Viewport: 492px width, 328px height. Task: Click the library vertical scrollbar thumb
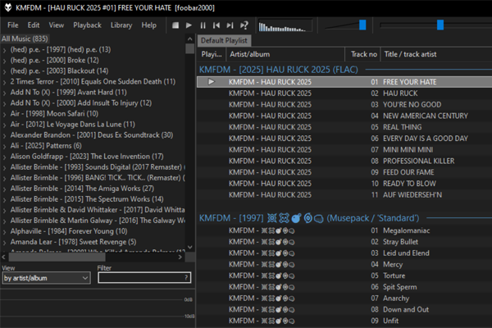point(190,48)
